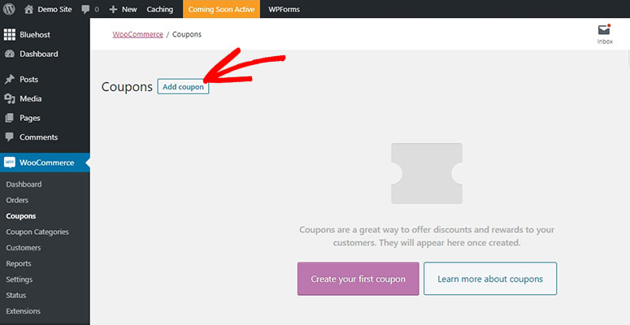This screenshot has height=325, width=630.
Task: Open Coupon Categories submenu
Action: point(37,232)
